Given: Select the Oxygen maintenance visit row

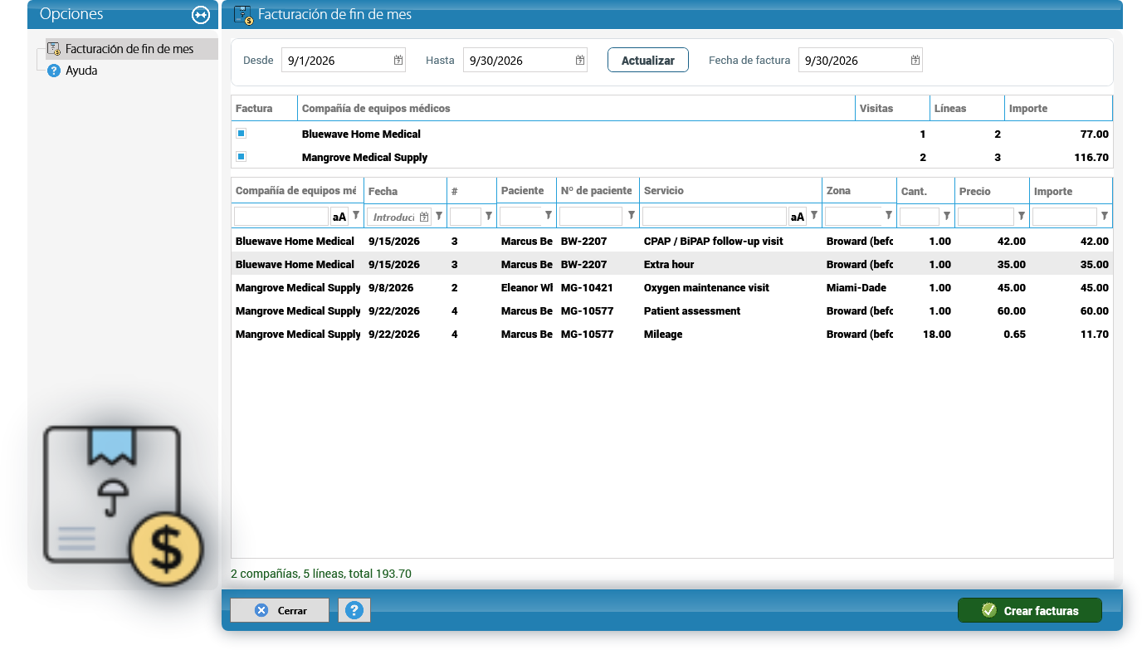Looking at the screenshot, I should [x=672, y=288].
